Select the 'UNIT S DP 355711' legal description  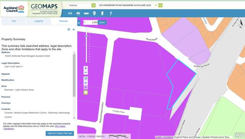[14, 67]
